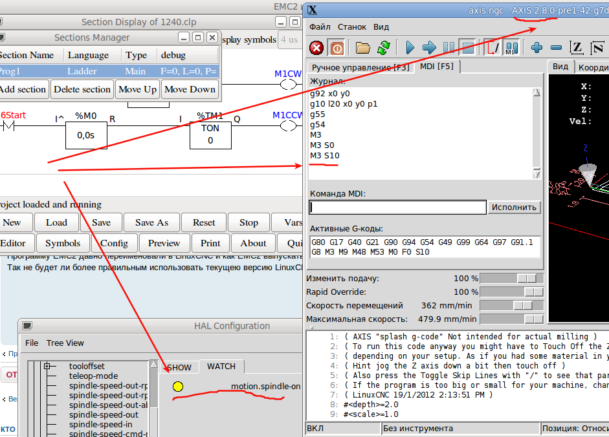Select the 'M3 S10' journal entry
This screenshot has width=609, height=437.
tap(325, 156)
